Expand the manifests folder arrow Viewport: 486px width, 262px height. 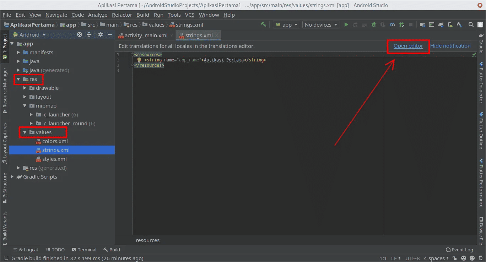pyautogui.click(x=18, y=53)
